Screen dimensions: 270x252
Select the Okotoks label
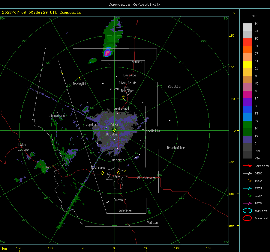pyautogui.click(x=120, y=200)
